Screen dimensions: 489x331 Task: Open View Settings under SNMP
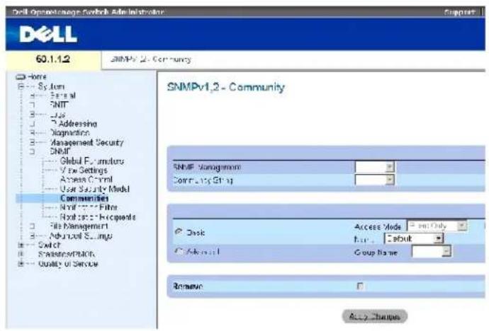(84, 170)
